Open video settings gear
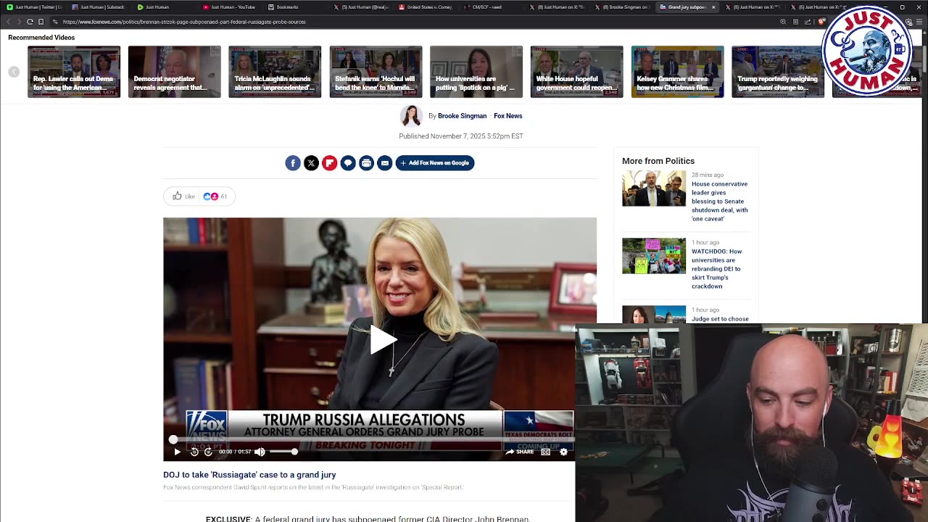This screenshot has height=522, width=928. pos(563,452)
